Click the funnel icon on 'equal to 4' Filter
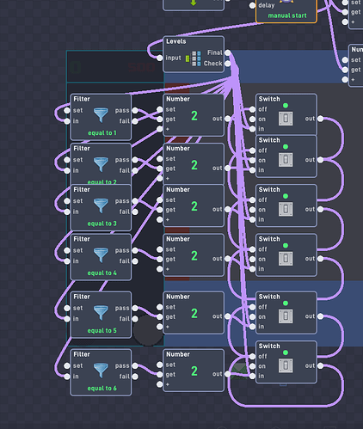 coord(101,255)
